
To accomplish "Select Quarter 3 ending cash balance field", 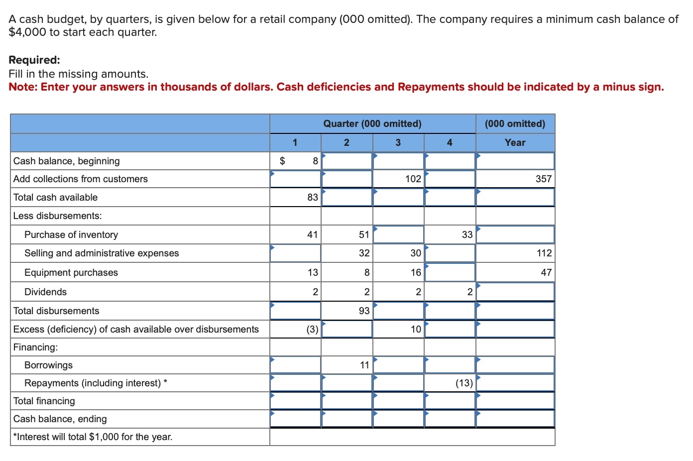I will pos(399,419).
